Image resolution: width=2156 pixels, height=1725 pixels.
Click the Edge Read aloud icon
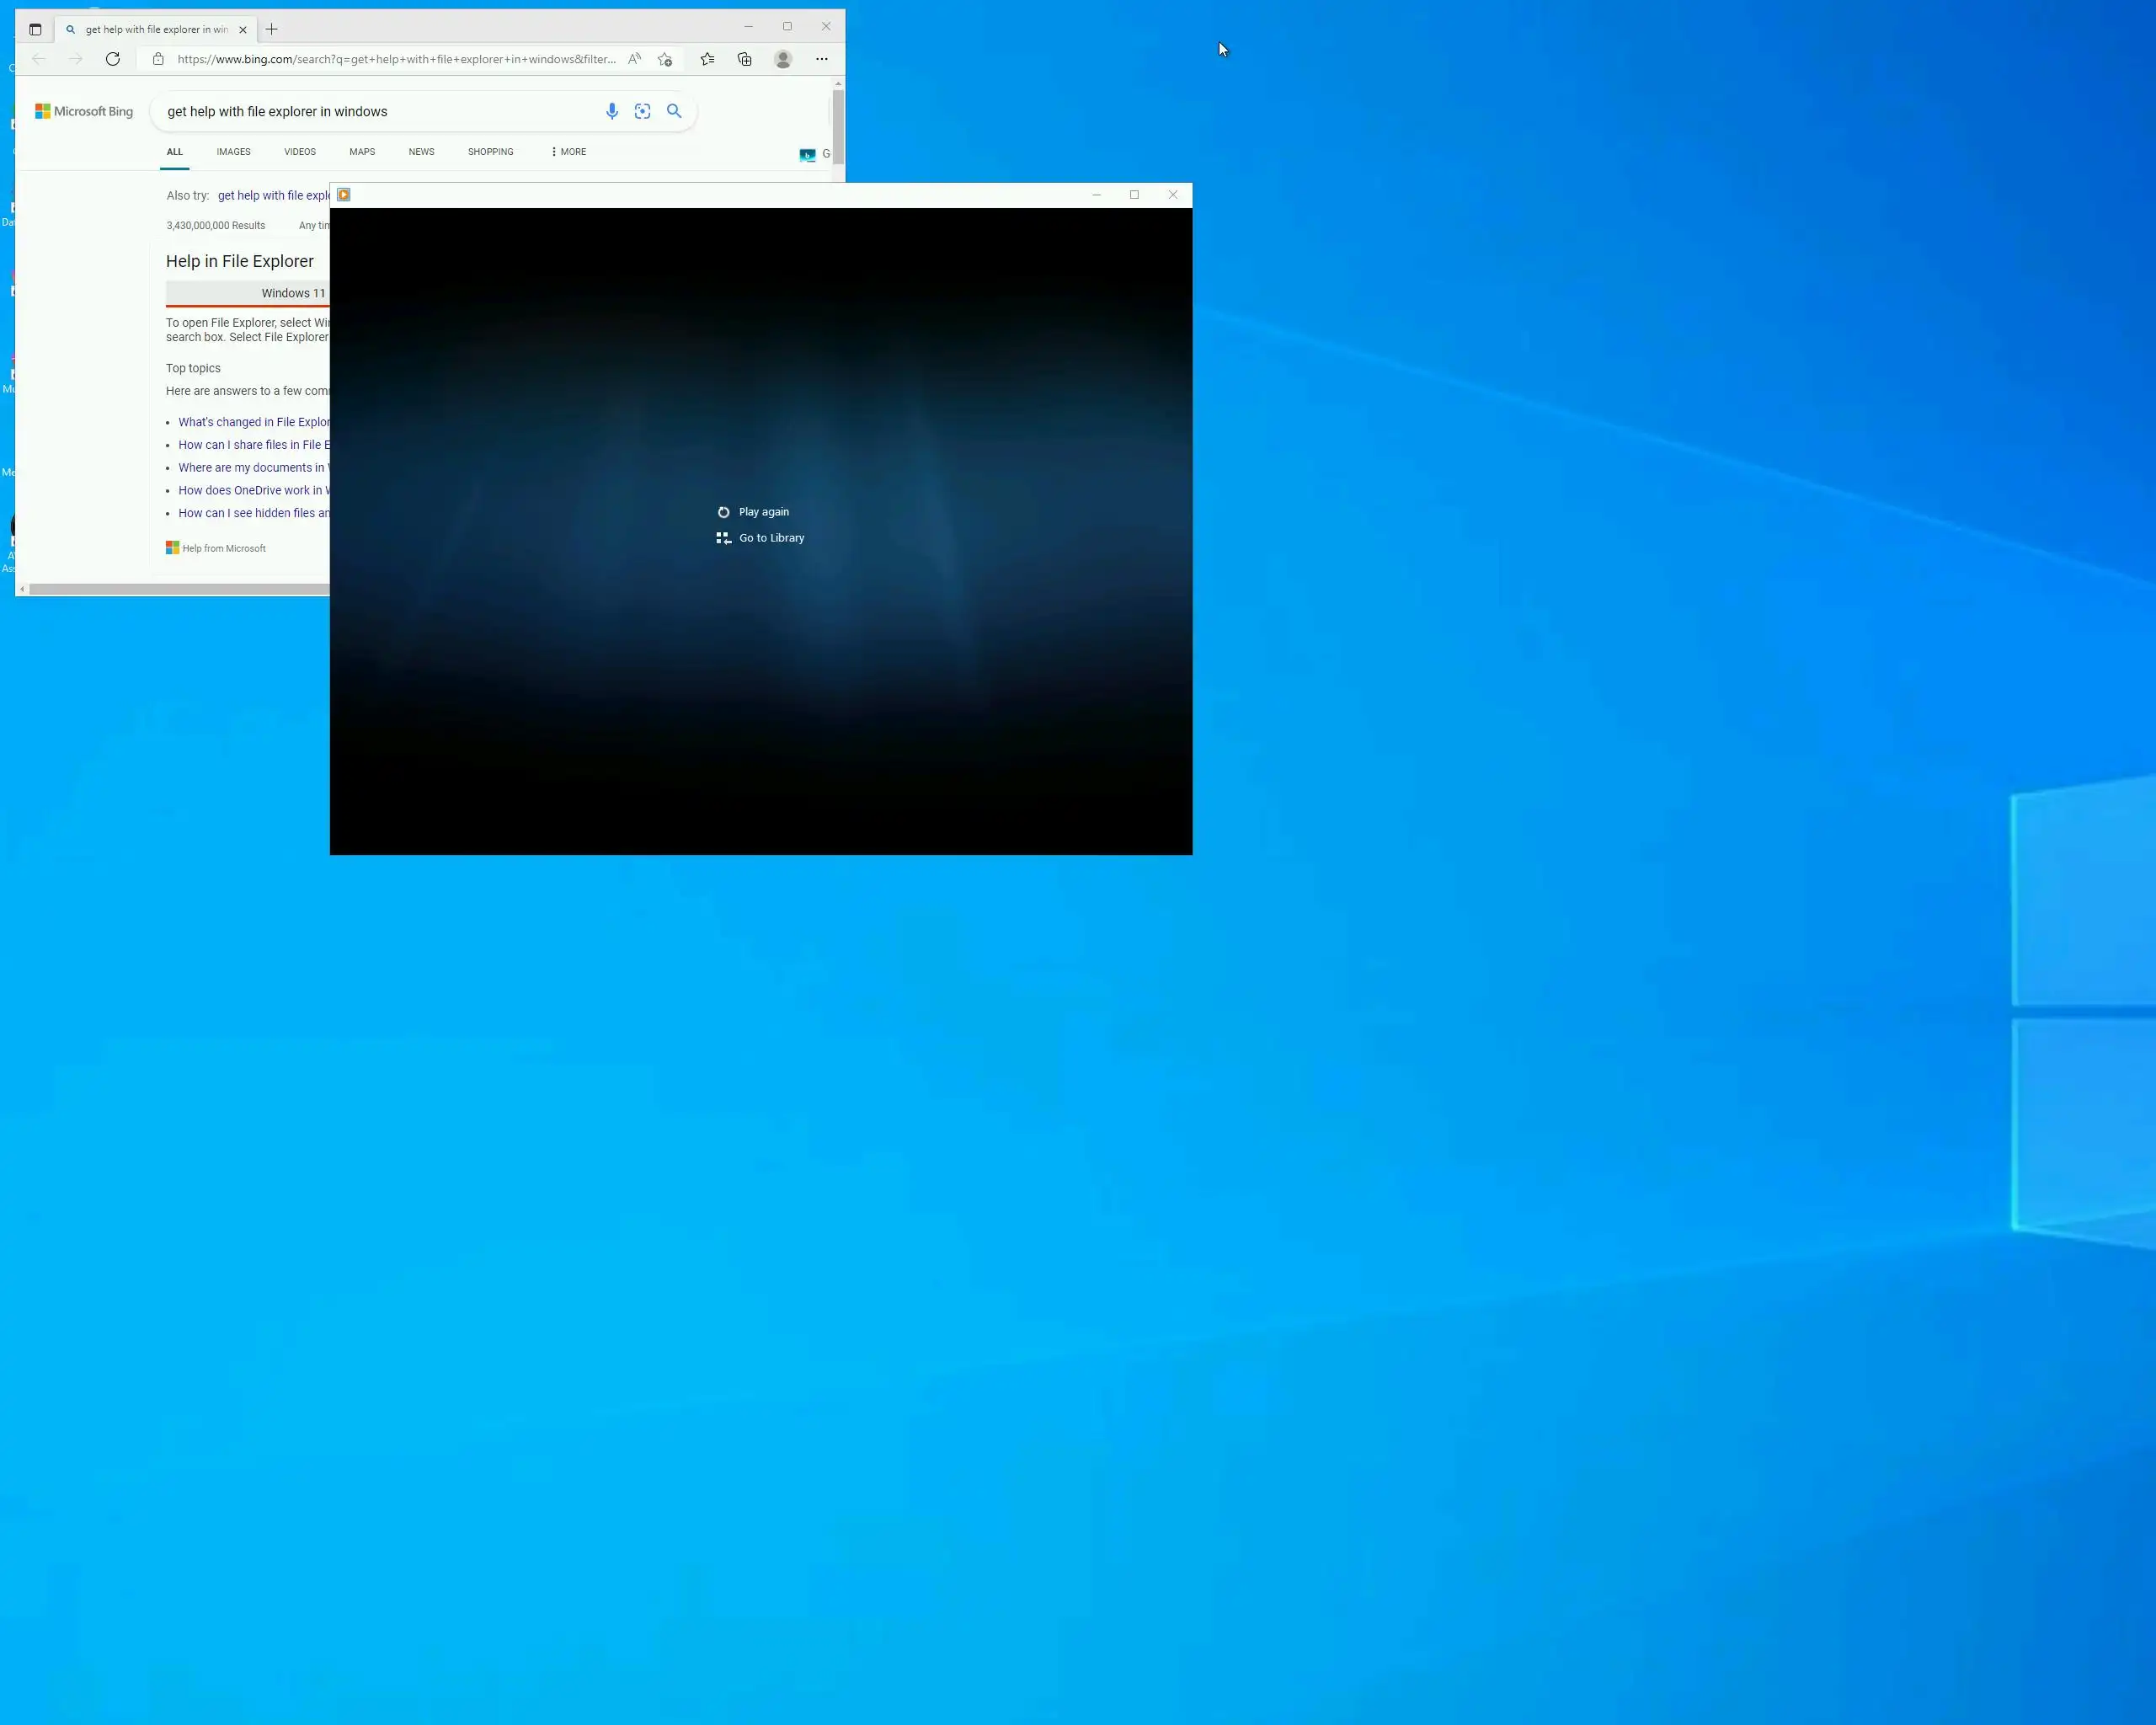(x=634, y=59)
